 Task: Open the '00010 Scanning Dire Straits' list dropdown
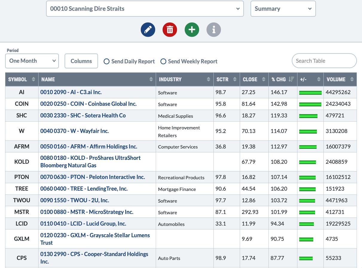pyautogui.click(x=145, y=9)
